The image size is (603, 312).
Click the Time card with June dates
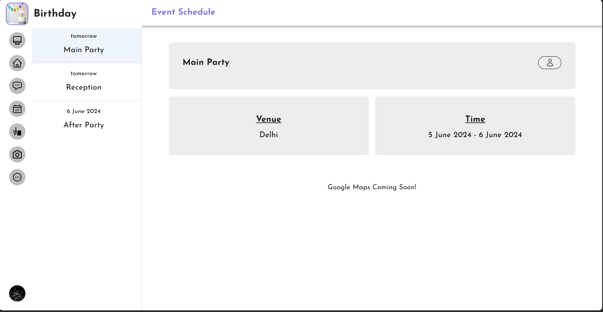coord(475,126)
